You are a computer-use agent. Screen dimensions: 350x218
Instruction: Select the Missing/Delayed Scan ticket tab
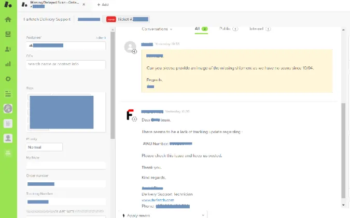click(x=53, y=5)
